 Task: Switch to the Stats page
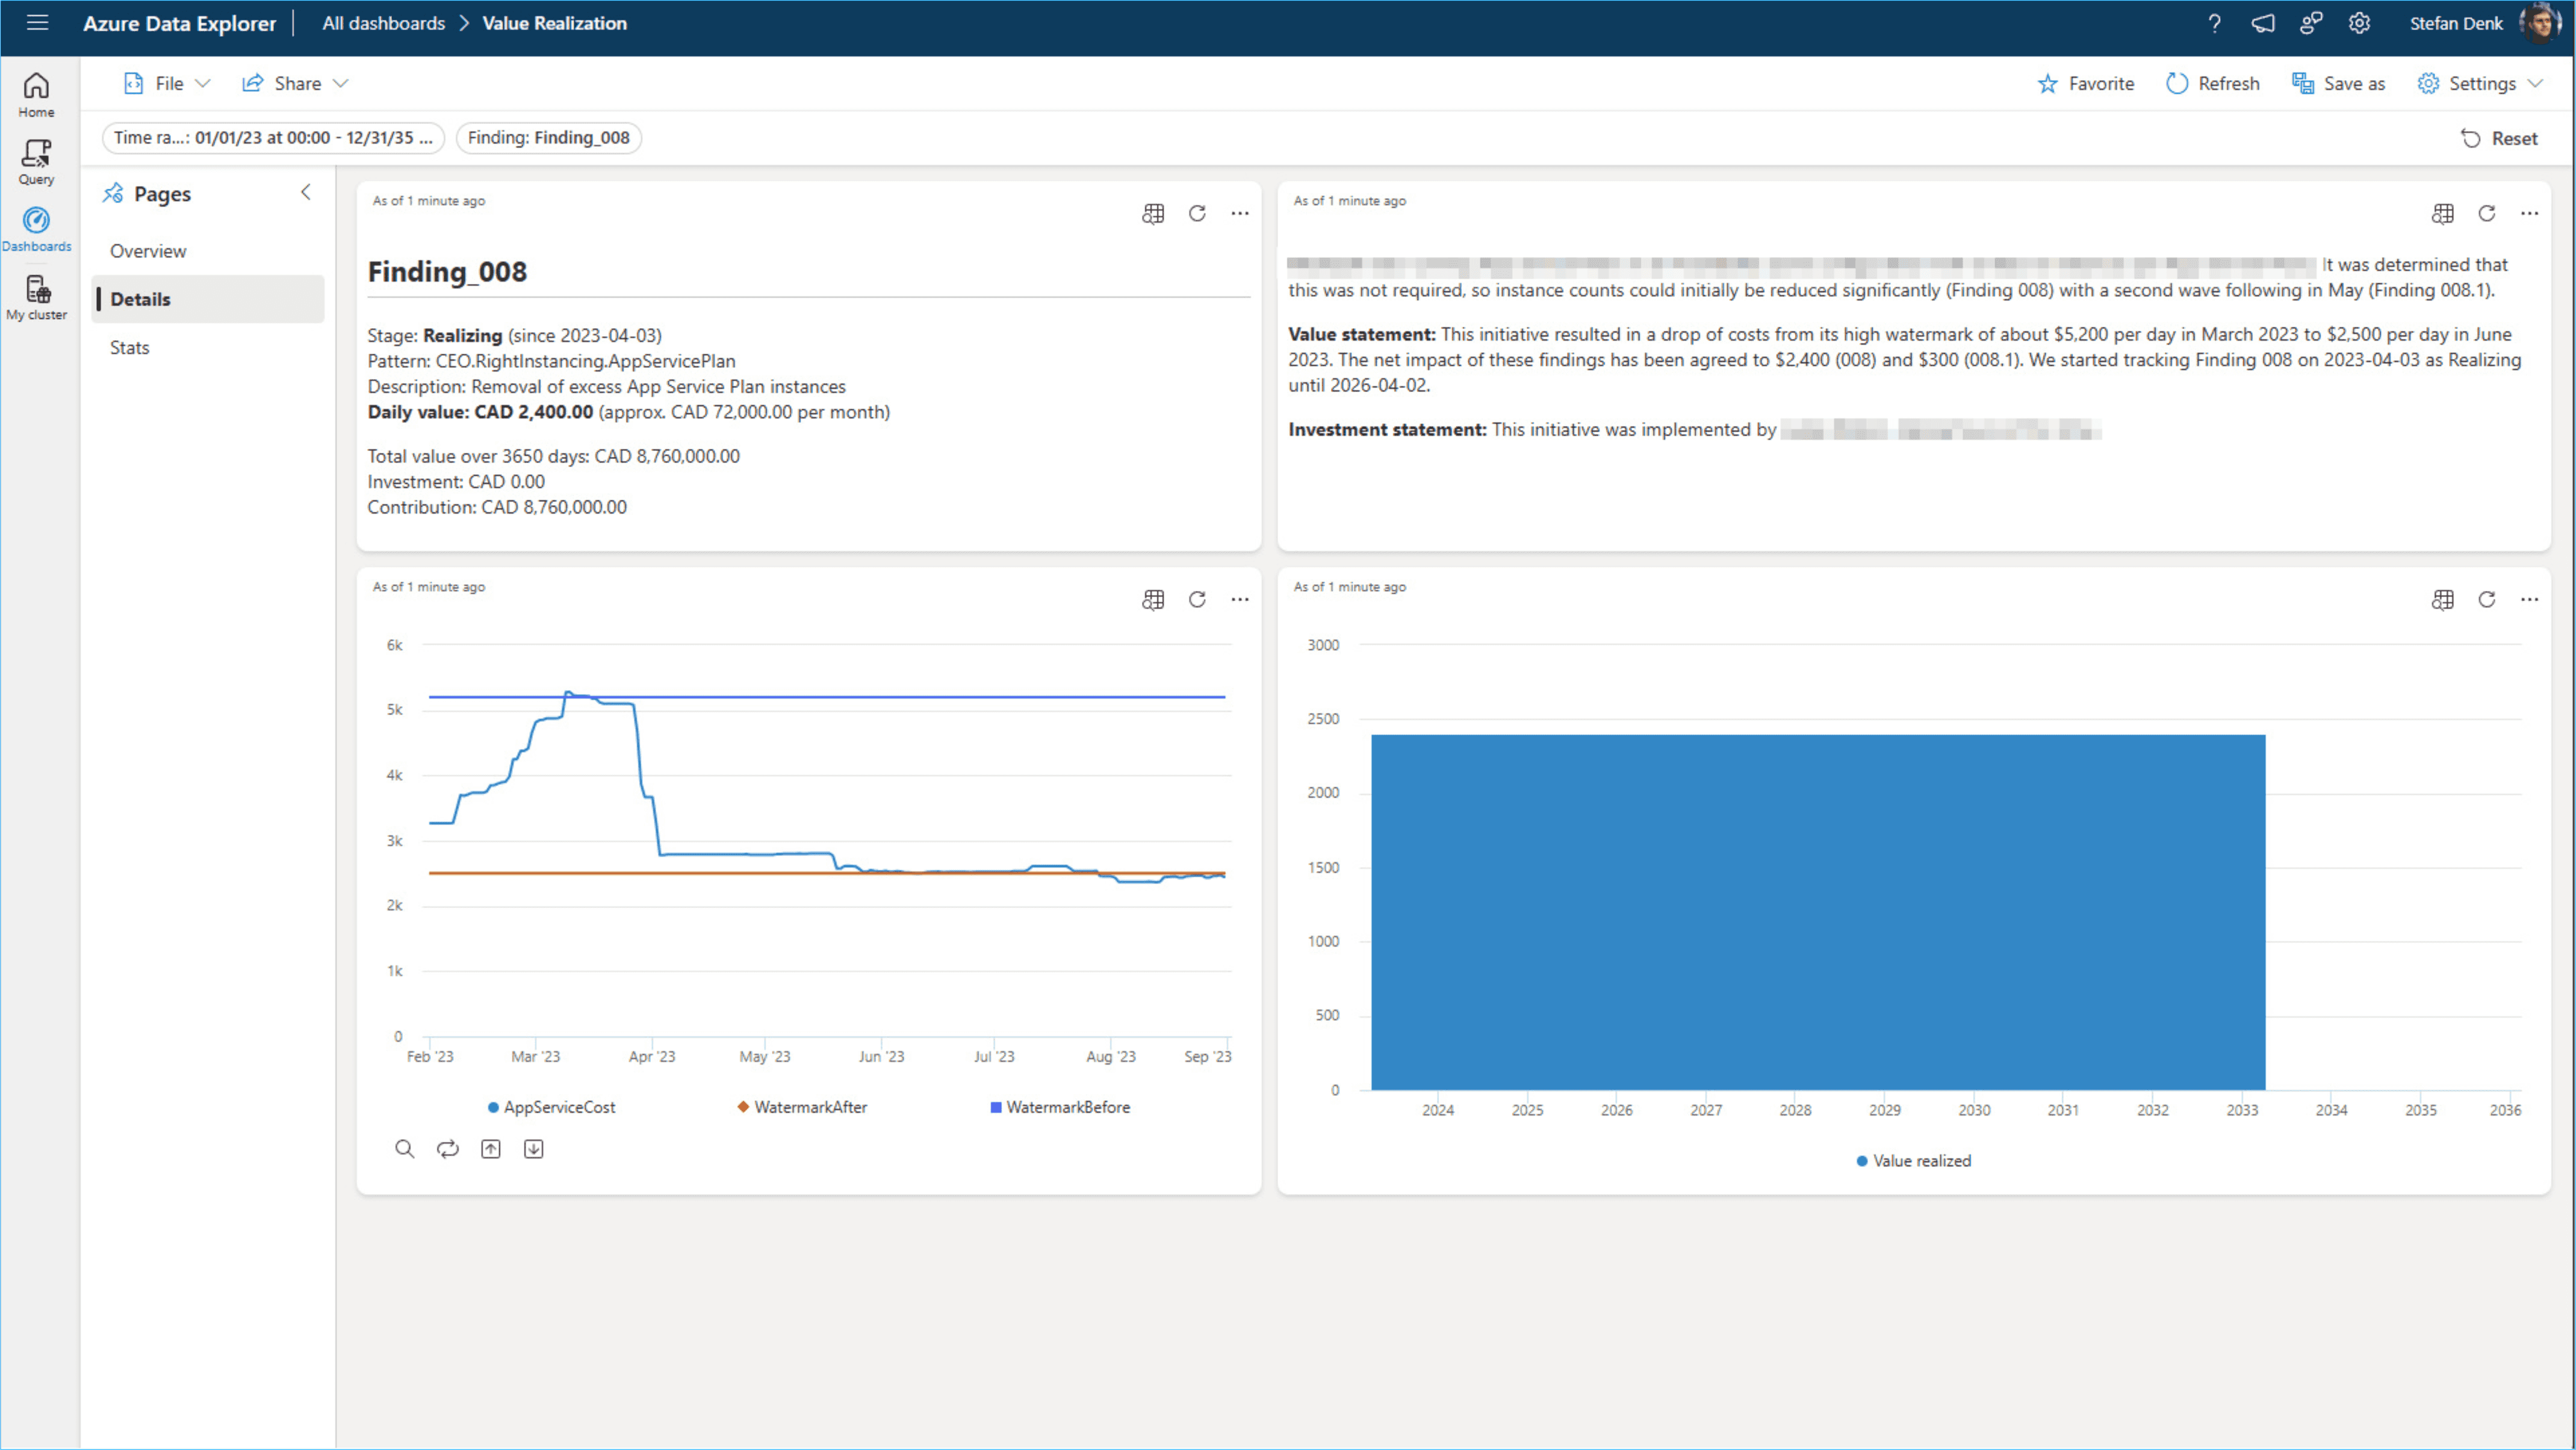129,347
